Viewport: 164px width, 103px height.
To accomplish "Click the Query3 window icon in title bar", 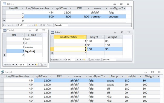I will 2,72.
